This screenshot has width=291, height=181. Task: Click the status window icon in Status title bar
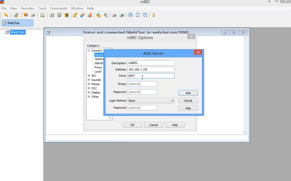tap(48, 32)
